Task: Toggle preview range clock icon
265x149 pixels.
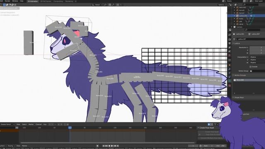Action: point(200,146)
